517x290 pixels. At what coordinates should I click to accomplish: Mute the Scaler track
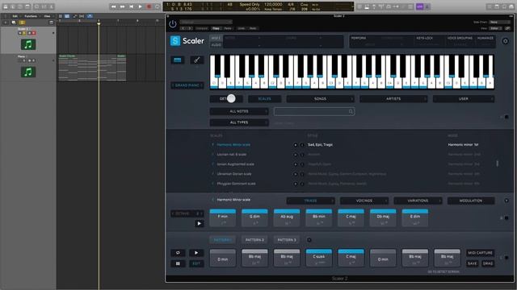[20, 33]
